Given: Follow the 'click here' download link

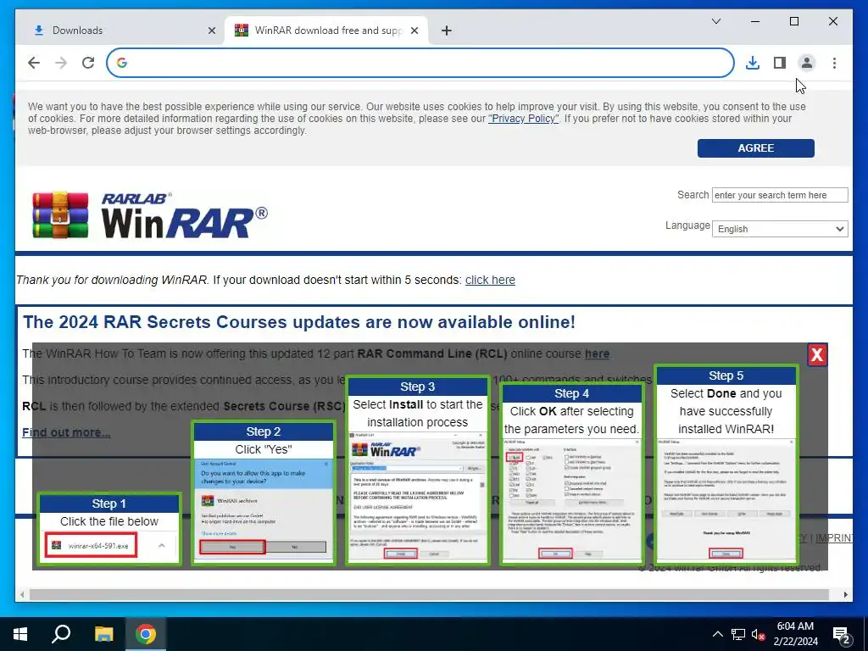Looking at the screenshot, I should pyautogui.click(x=490, y=280).
